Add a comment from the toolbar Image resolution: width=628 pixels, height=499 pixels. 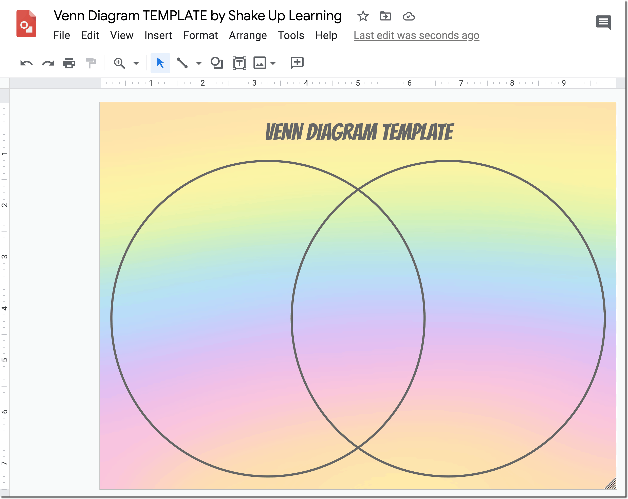(x=297, y=63)
